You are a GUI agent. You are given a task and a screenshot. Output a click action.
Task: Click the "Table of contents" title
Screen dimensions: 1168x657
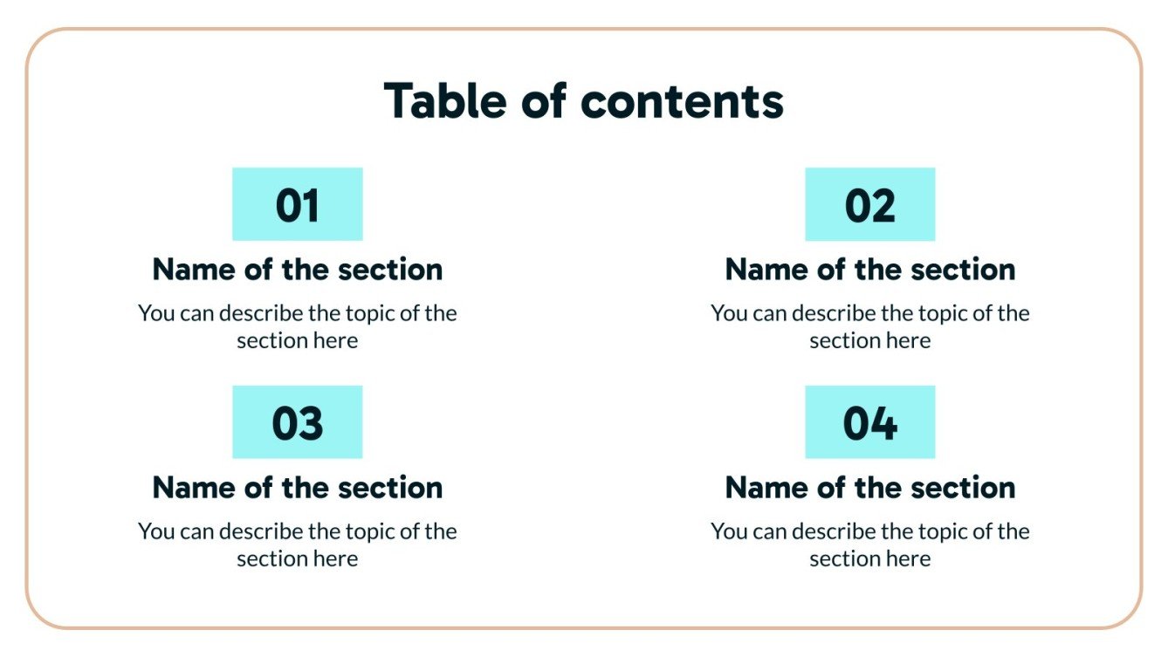tap(583, 100)
